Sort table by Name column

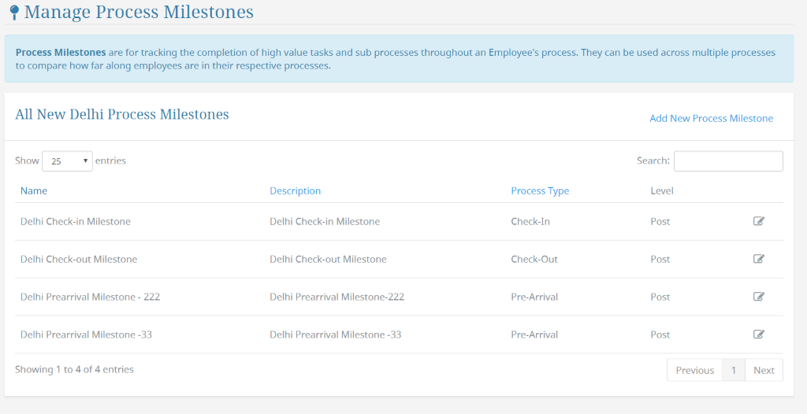click(33, 190)
